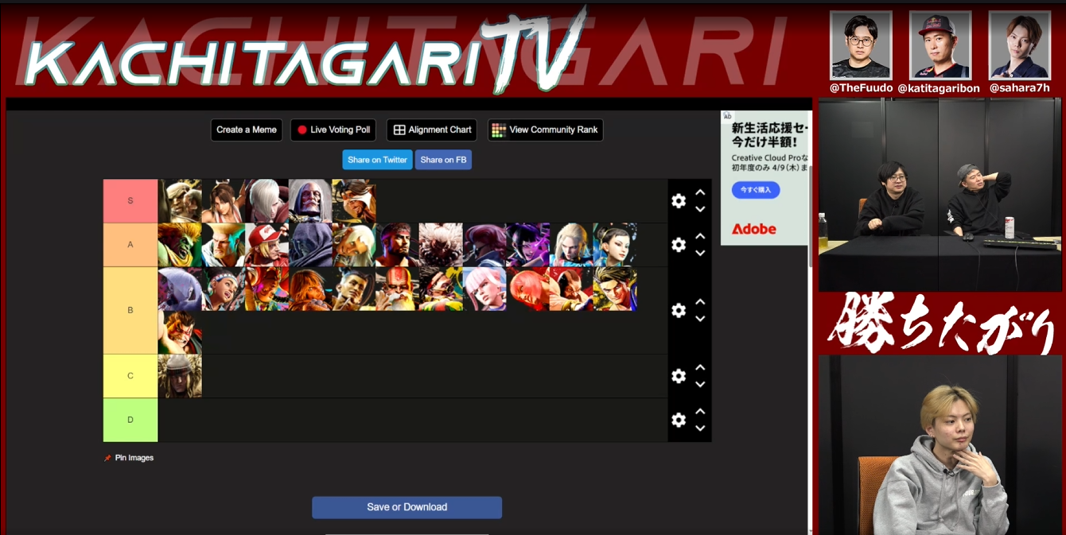This screenshot has width=1066, height=535.
Task: Open settings gear for S tier row
Action: click(679, 201)
